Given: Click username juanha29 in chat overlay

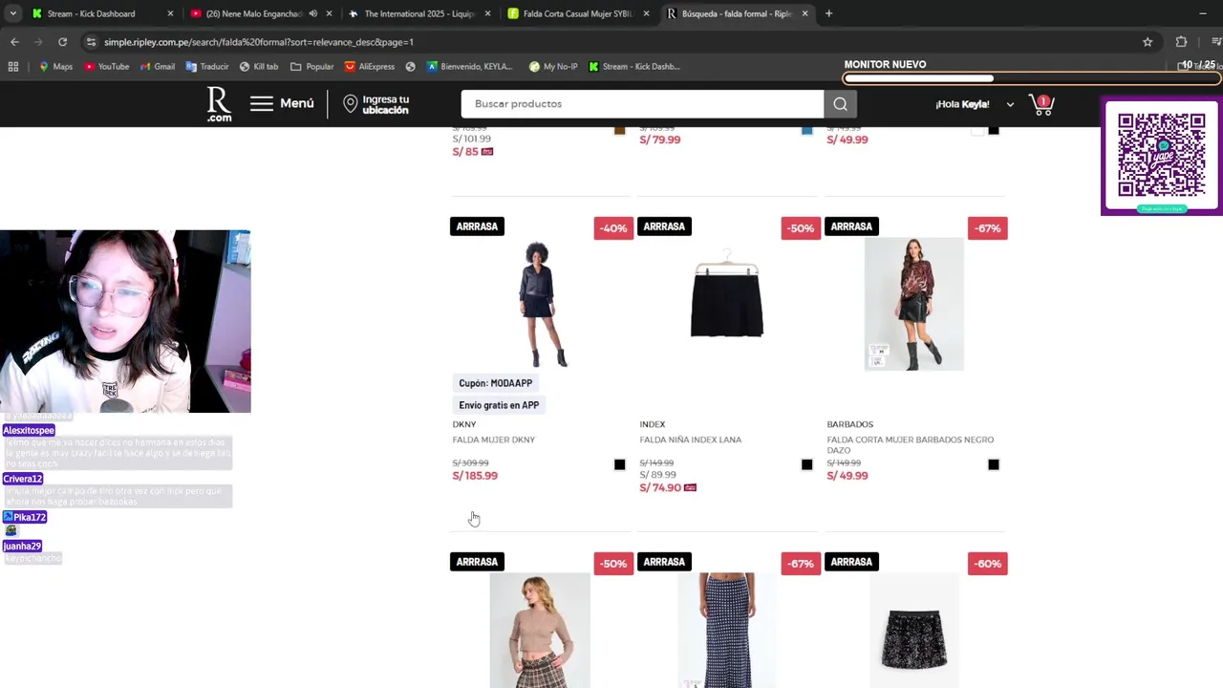Looking at the screenshot, I should (x=22, y=547).
